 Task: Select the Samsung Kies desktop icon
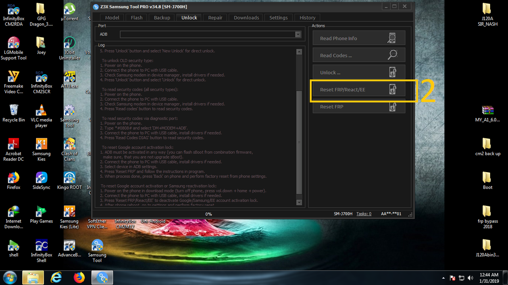[x=41, y=149]
